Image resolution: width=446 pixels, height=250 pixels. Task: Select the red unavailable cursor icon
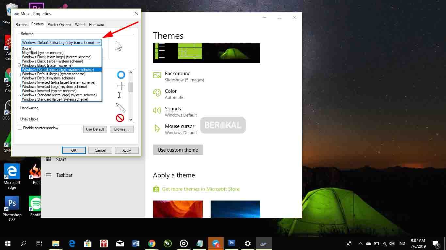coord(120,118)
